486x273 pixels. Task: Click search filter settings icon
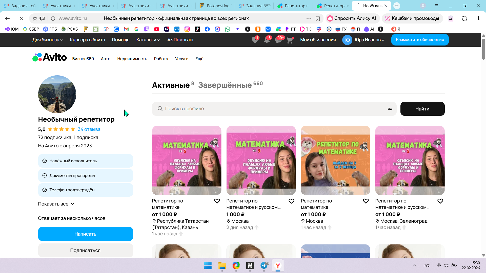(390, 109)
